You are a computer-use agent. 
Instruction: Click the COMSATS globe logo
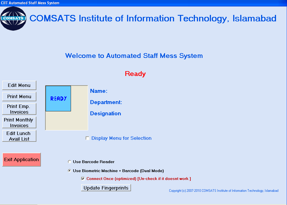tap(13, 19)
